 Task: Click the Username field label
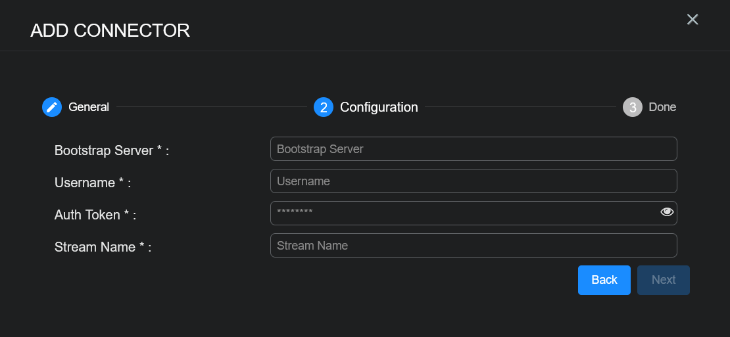point(93,183)
